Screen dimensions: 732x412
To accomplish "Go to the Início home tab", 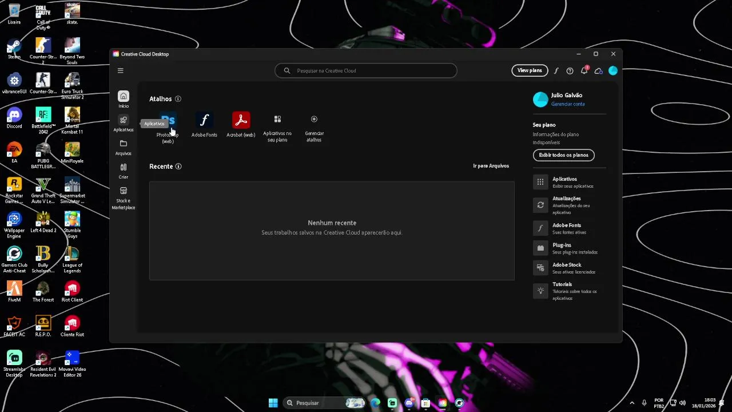I will click(124, 99).
